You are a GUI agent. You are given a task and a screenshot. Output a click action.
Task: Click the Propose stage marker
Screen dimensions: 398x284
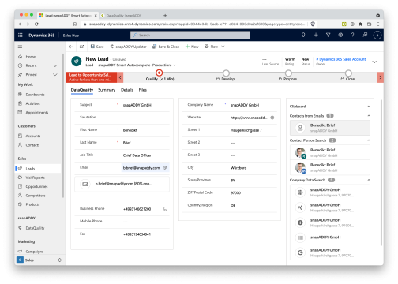(288, 73)
